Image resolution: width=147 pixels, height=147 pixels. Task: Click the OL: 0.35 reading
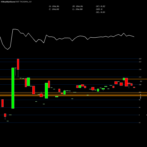[x=101, y=12]
